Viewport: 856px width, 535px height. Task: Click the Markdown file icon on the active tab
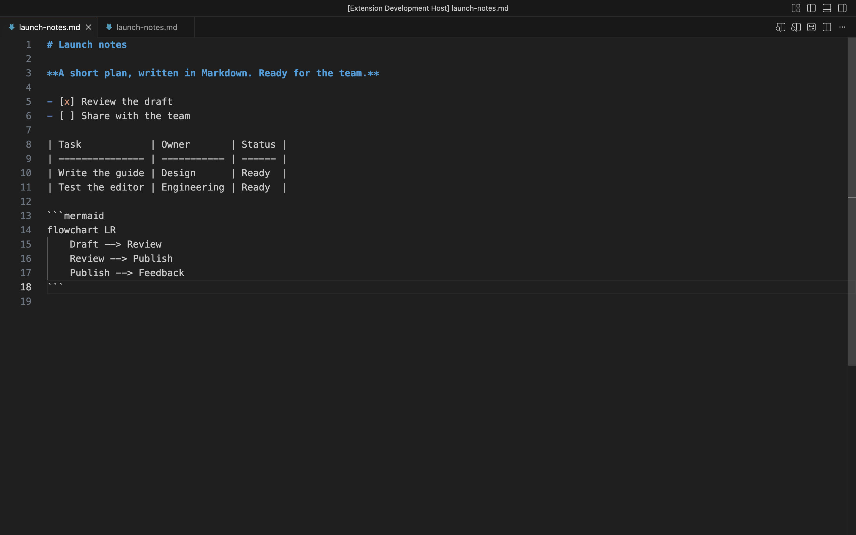(x=12, y=27)
